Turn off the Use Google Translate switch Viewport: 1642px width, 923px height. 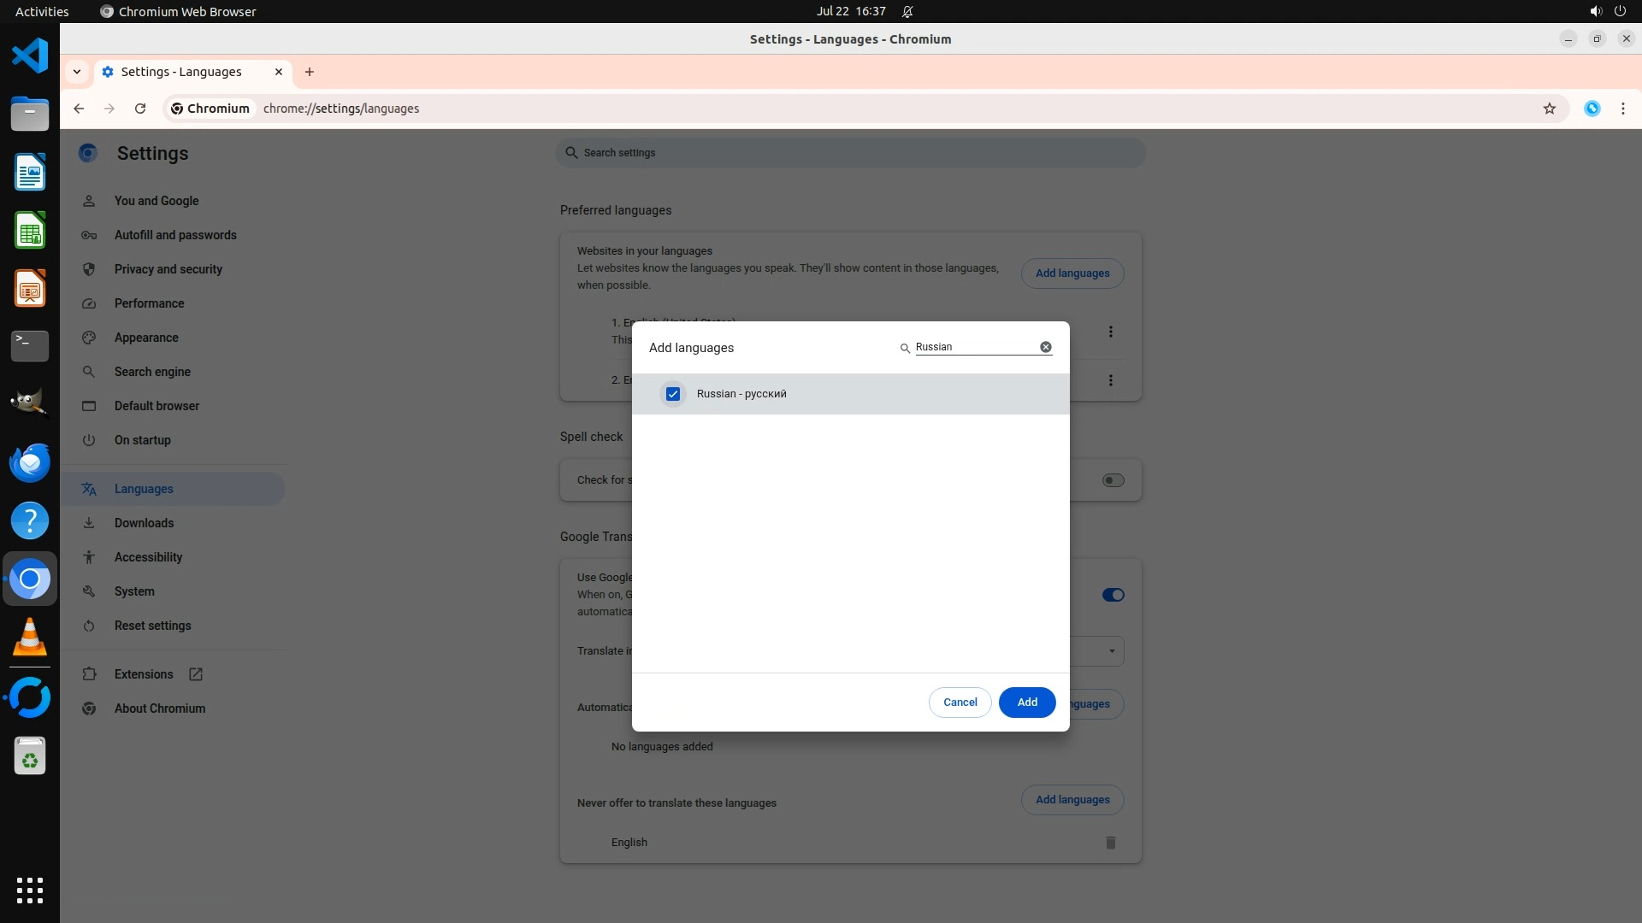click(1113, 595)
